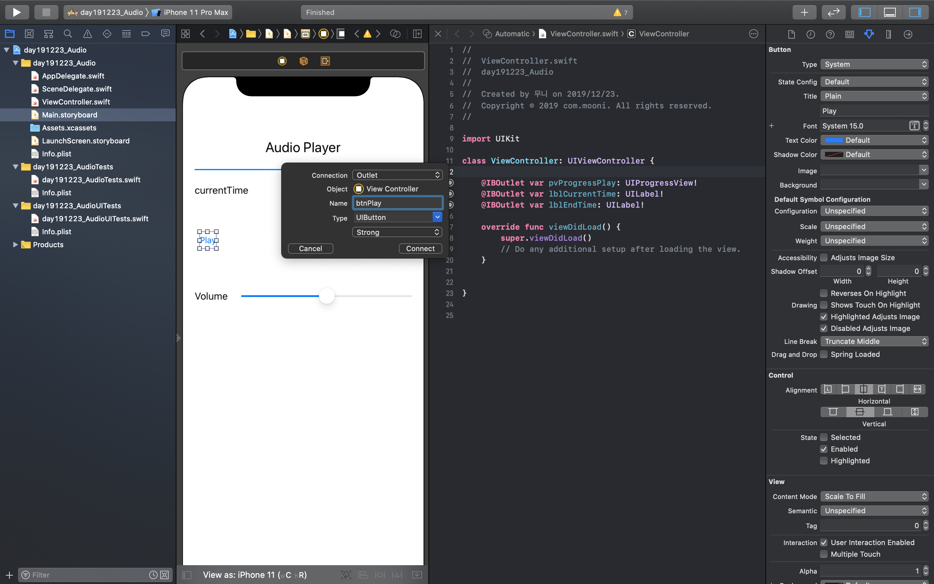Open the Line Break Truncate Middle dropdown

[874, 341]
